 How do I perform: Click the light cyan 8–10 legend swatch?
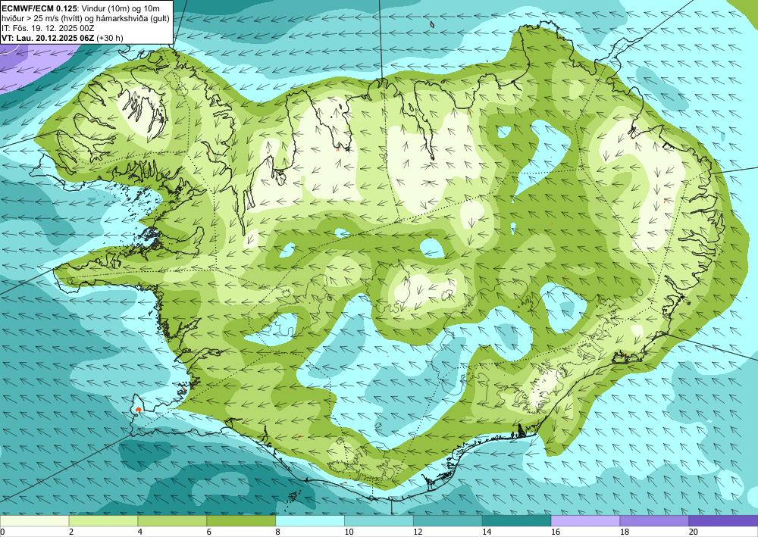310,521
